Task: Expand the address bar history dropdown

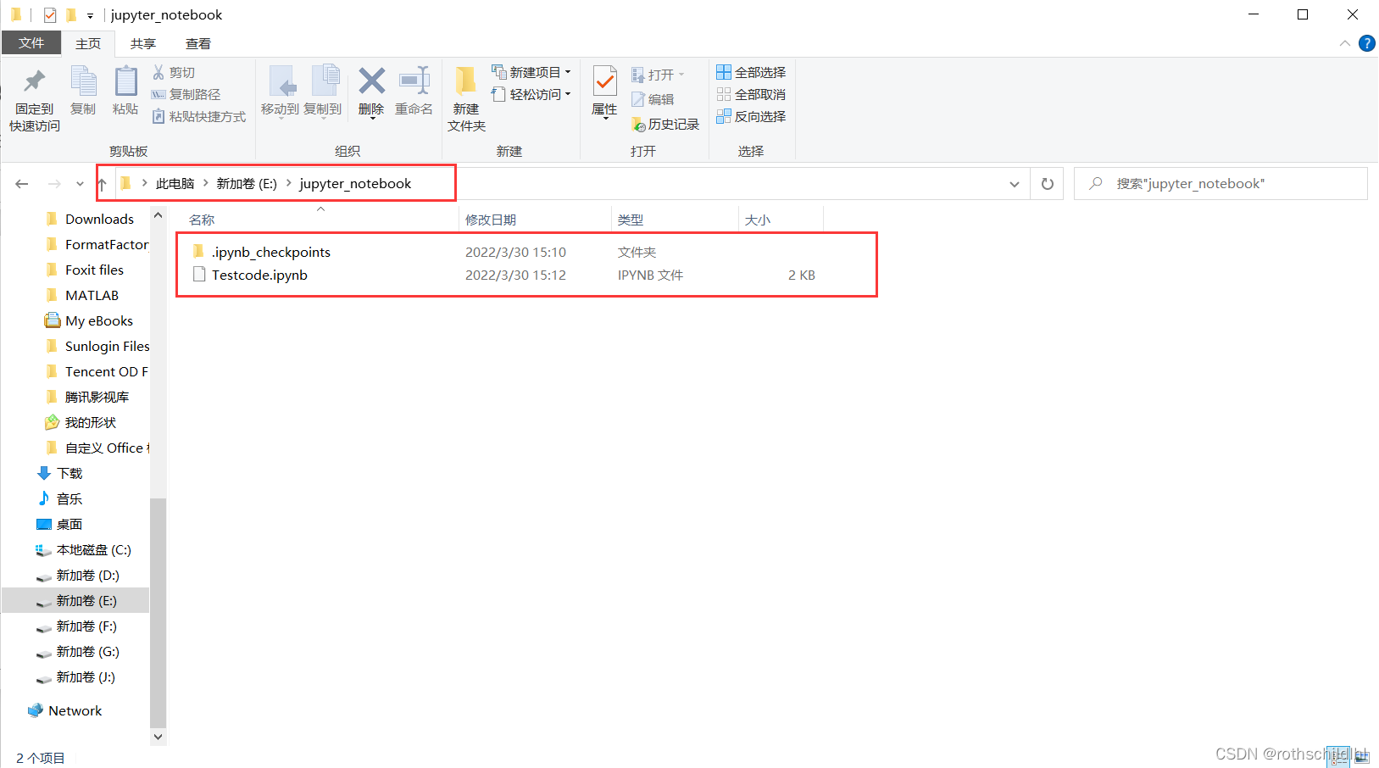Action: pyautogui.click(x=1015, y=184)
